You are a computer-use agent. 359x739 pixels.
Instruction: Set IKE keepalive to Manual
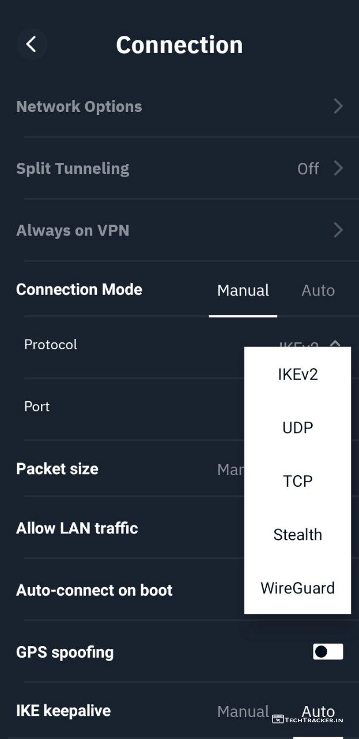(243, 711)
